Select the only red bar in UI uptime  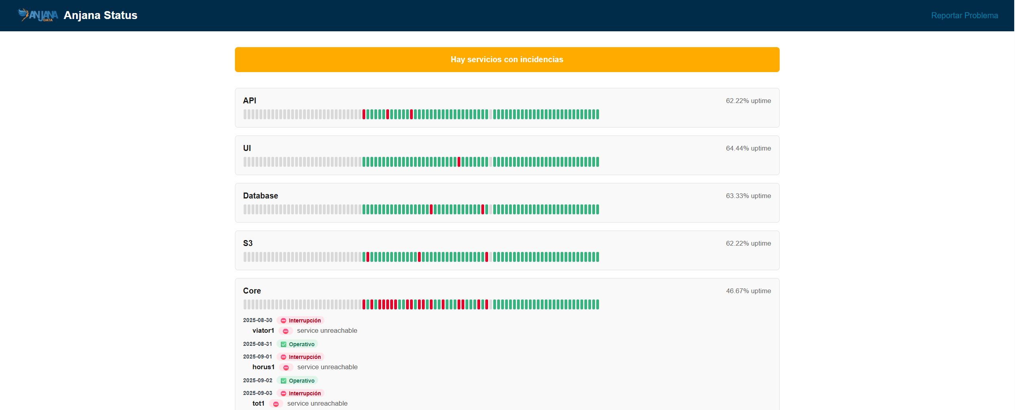(x=459, y=162)
